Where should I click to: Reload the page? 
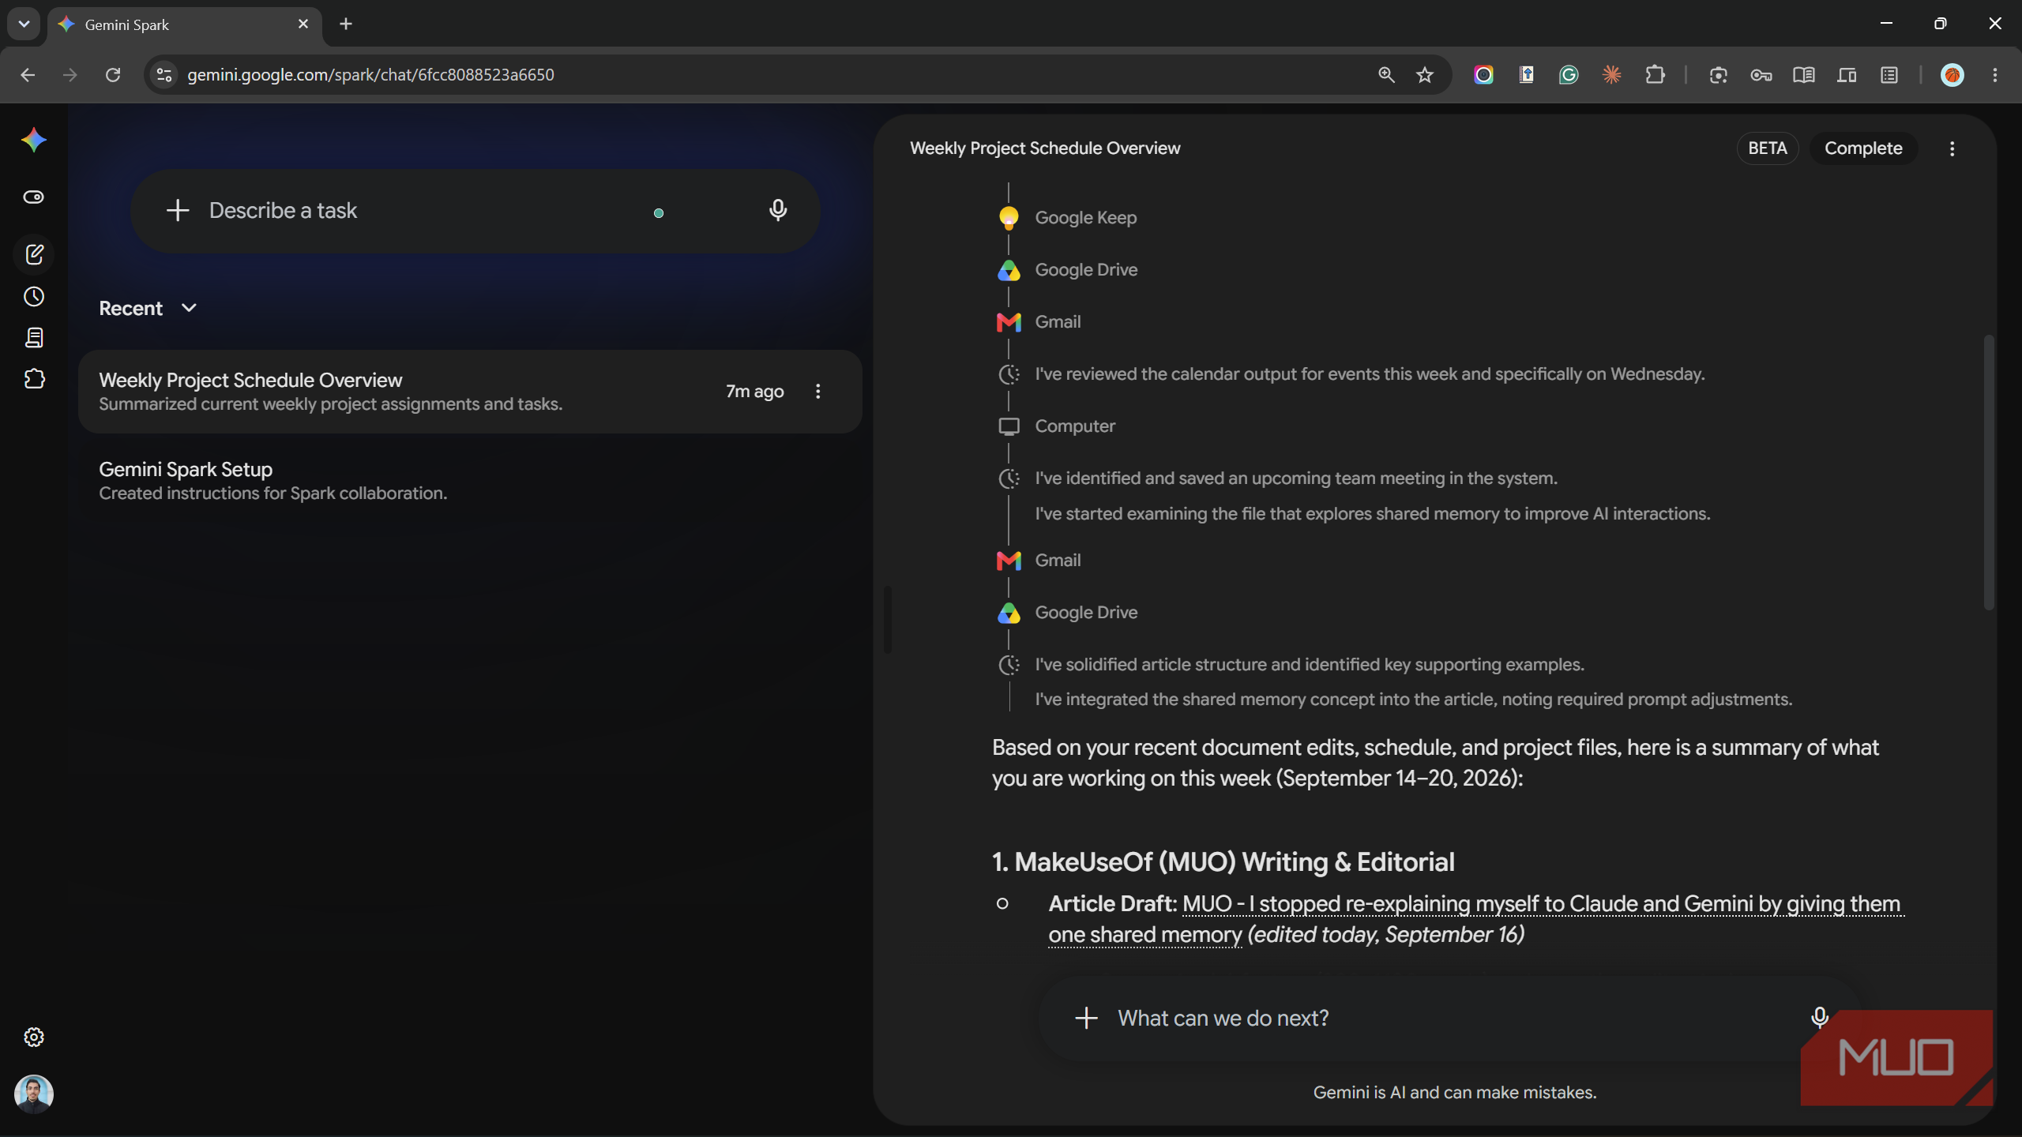click(x=113, y=74)
